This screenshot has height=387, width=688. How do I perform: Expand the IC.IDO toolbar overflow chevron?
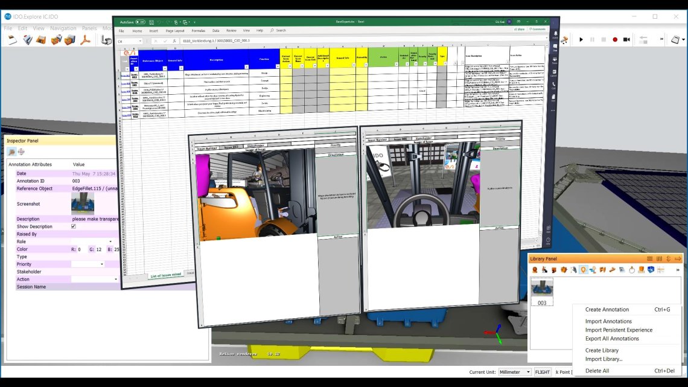[661, 39]
